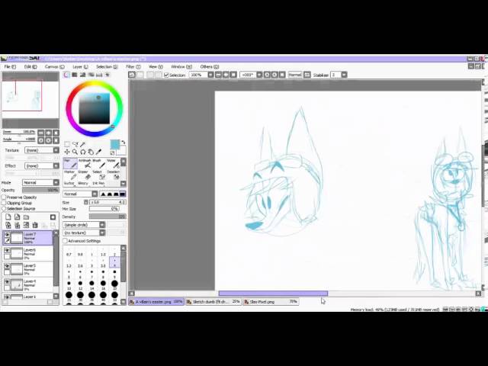The width and height of the screenshot is (488, 366).
Task: Open the Canvas menu
Action: click(x=54, y=67)
